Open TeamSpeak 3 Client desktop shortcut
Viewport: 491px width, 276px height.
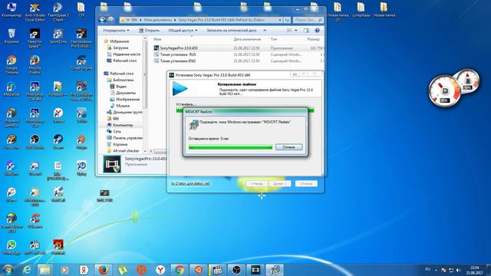[58, 12]
